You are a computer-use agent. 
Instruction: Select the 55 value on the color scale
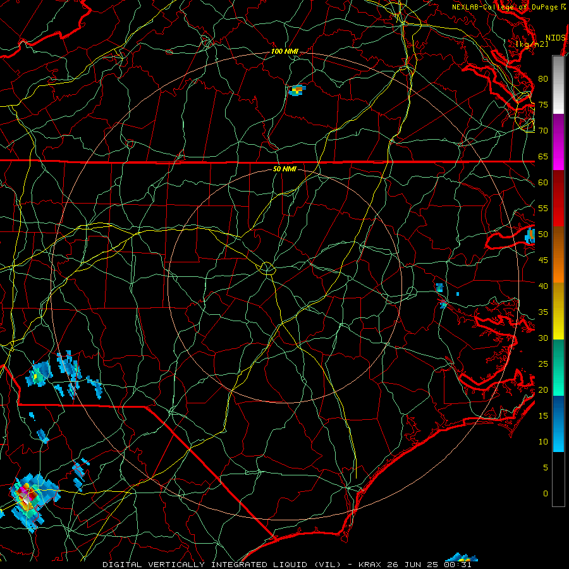pos(543,208)
